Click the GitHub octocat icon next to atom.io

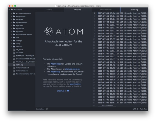coord(68,91)
